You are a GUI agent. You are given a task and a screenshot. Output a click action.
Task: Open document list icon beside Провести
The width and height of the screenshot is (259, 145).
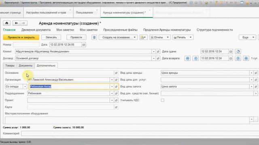pyautogui.click(x=94, y=37)
